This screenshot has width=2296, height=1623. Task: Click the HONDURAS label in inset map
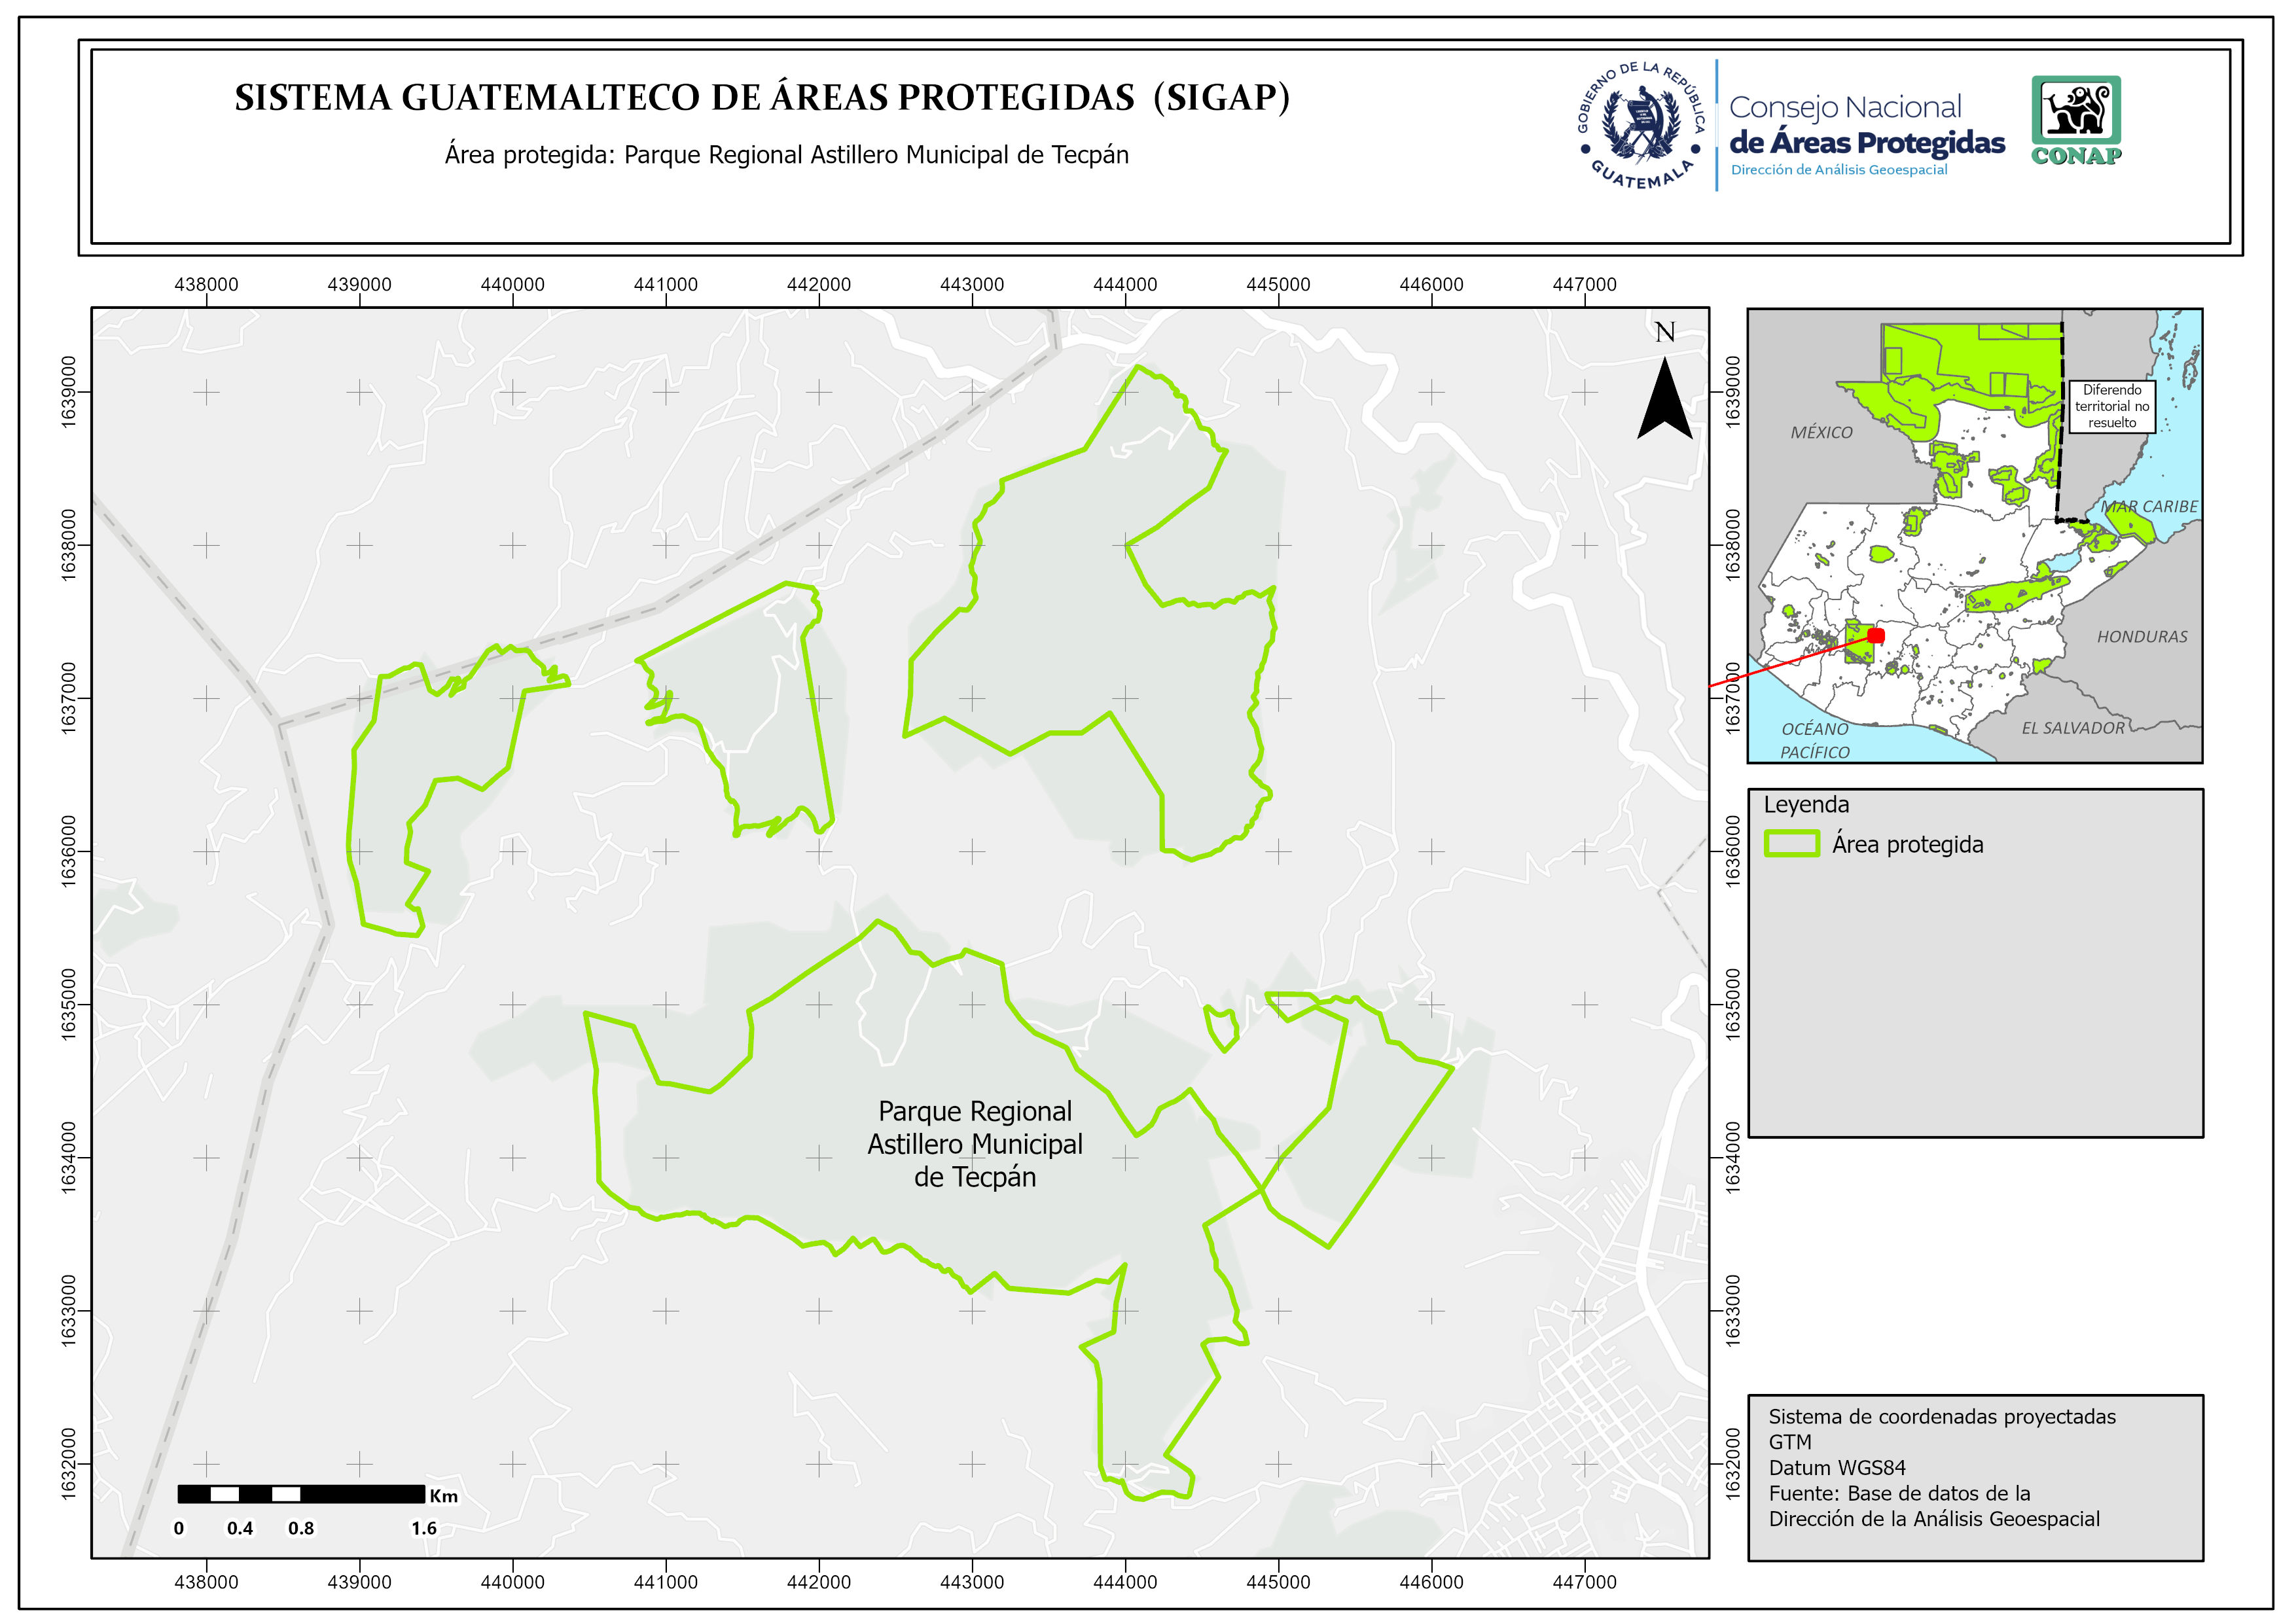tap(2142, 637)
